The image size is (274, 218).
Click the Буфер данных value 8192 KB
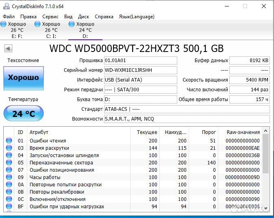tap(250, 60)
